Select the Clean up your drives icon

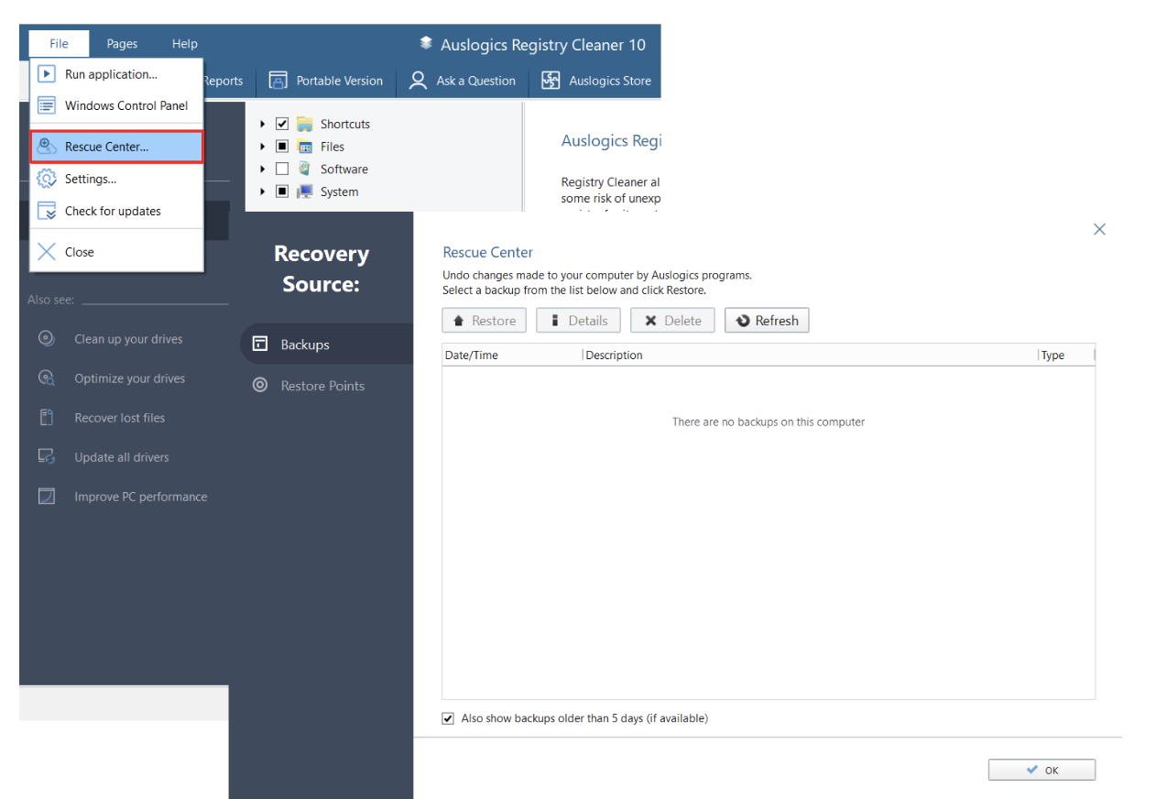46,338
